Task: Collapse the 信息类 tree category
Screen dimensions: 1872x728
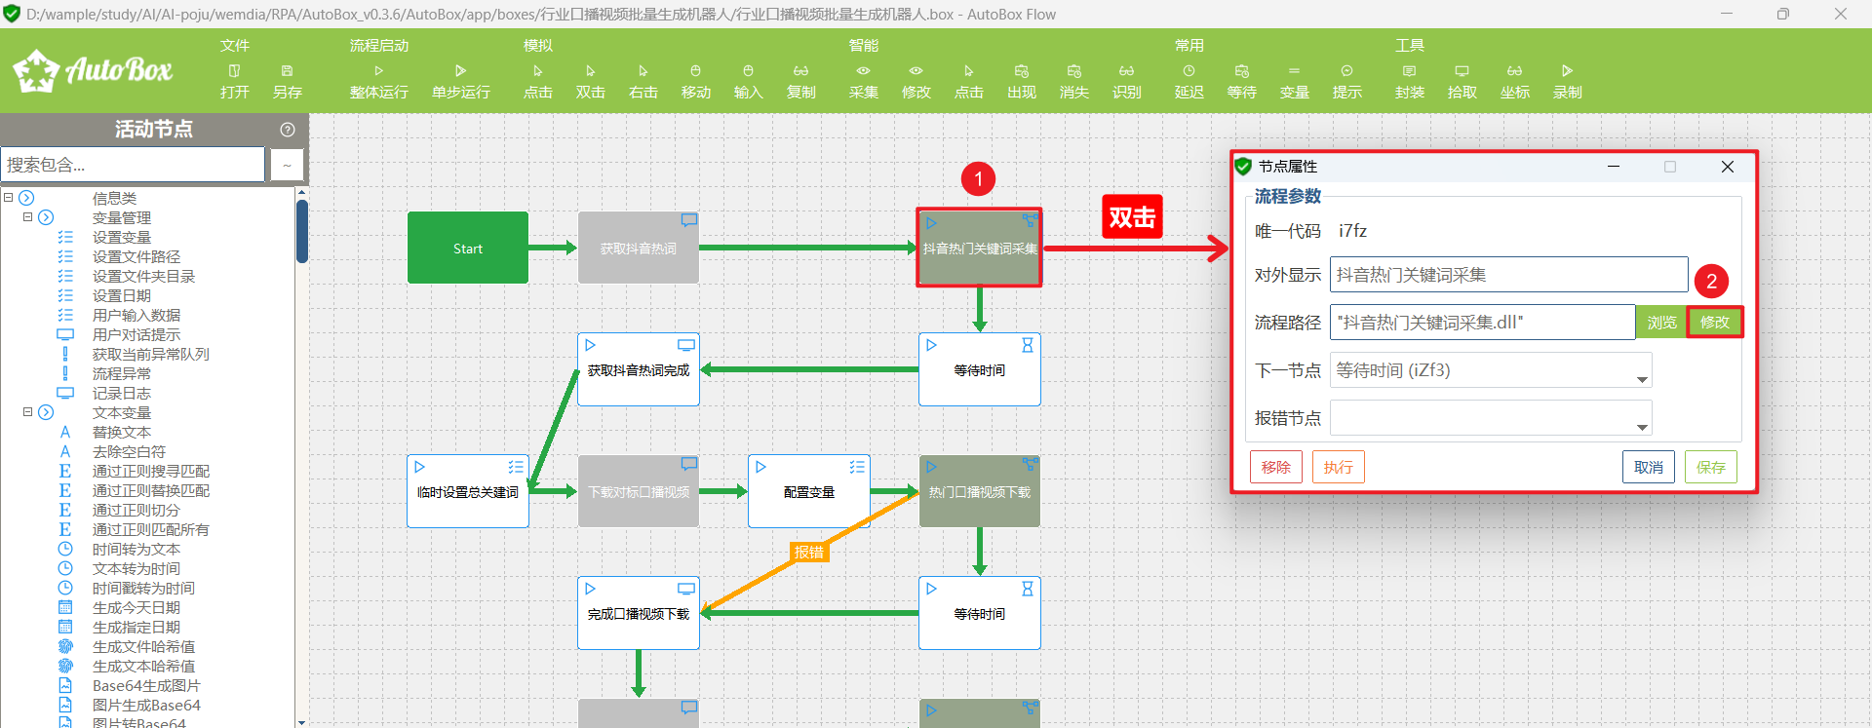Action: [x=9, y=198]
